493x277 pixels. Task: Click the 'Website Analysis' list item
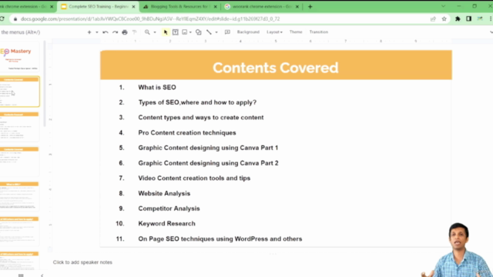(164, 193)
